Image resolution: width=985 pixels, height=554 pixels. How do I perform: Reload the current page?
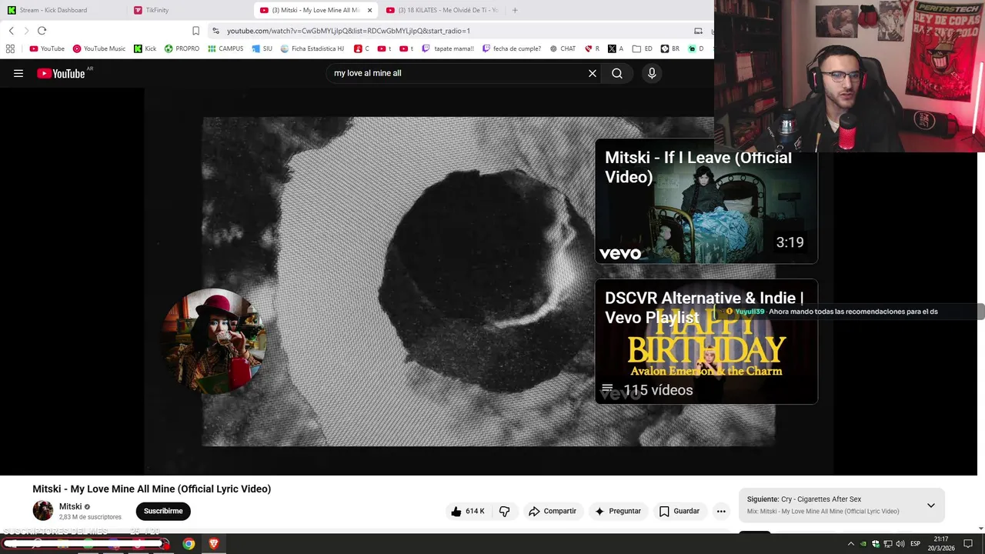(x=42, y=31)
